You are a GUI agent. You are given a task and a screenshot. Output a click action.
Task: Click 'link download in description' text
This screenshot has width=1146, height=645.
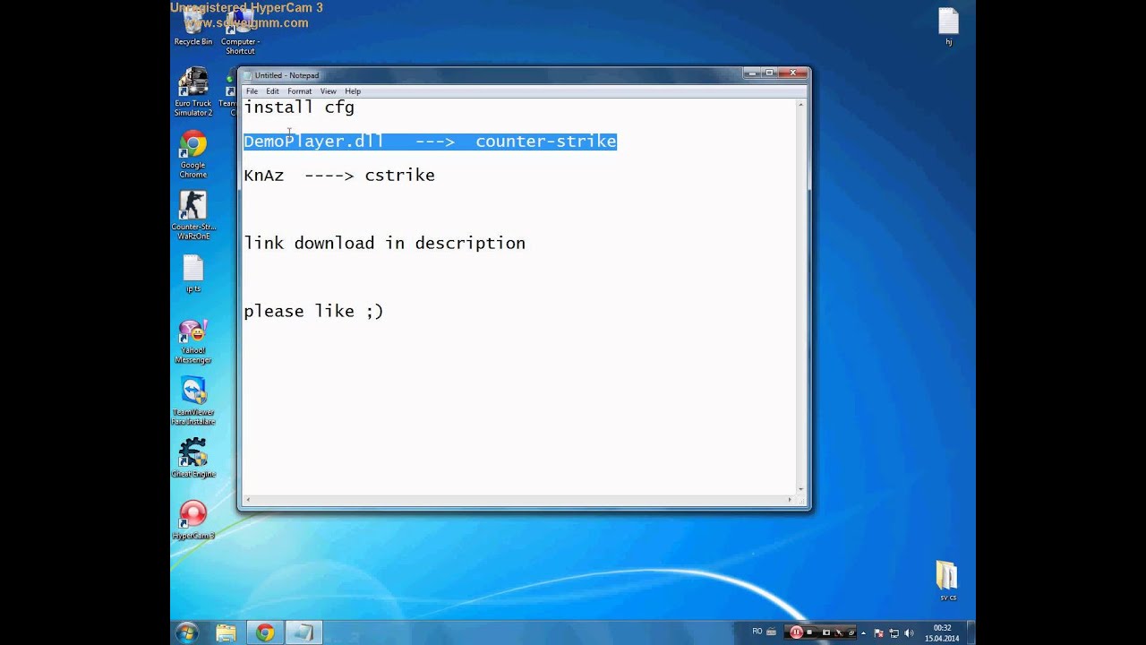384,244
